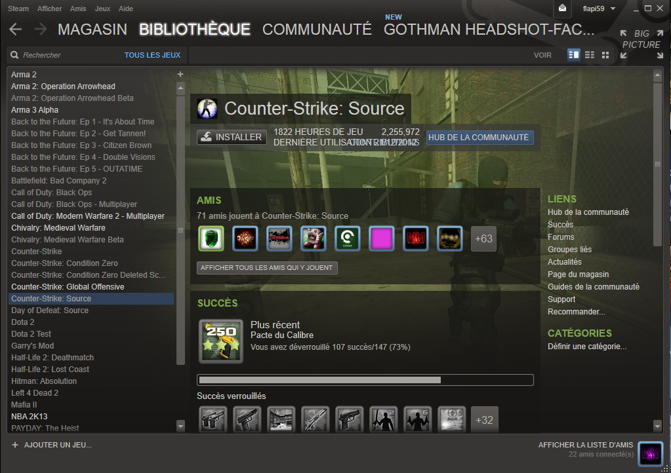This screenshot has height=473, width=671.
Task: Click the back navigation arrow
Action: 16,29
